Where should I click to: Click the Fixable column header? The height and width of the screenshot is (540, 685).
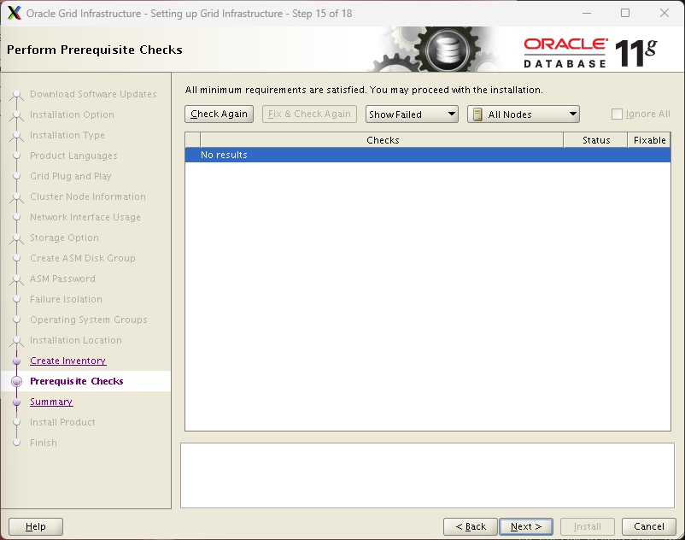[649, 140]
